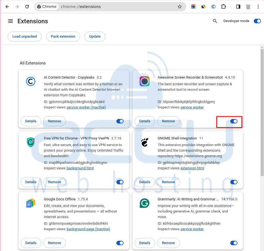Viewport: 264px width, 251px height.
Task: Bookmark this page with the star icon
Action: click(180, 7)
